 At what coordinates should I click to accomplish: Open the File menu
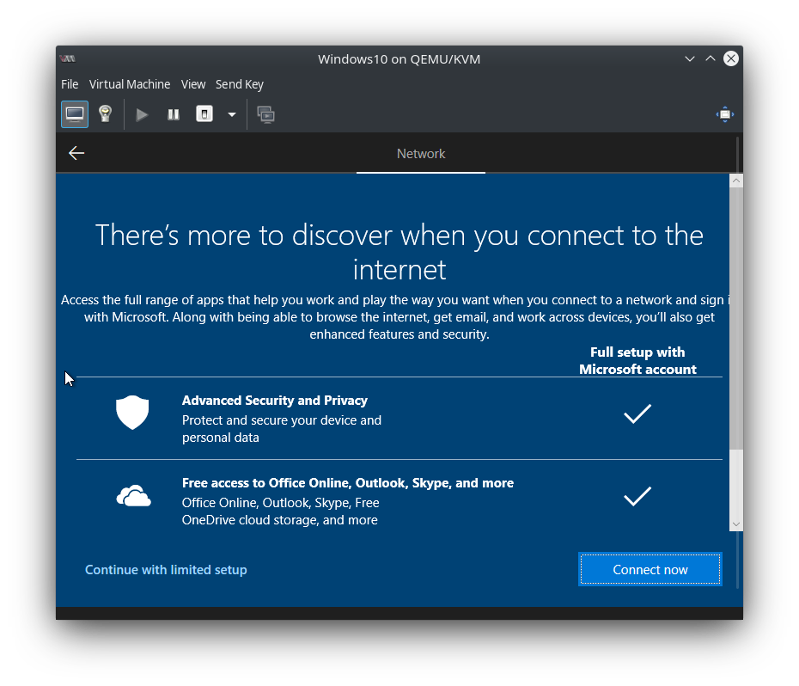coord(70,84)
